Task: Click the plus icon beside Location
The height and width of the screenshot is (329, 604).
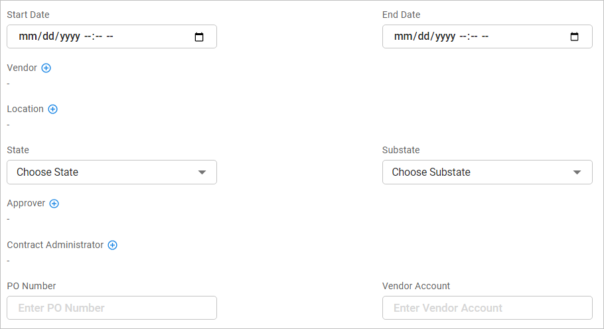Action: coord(53,109)
